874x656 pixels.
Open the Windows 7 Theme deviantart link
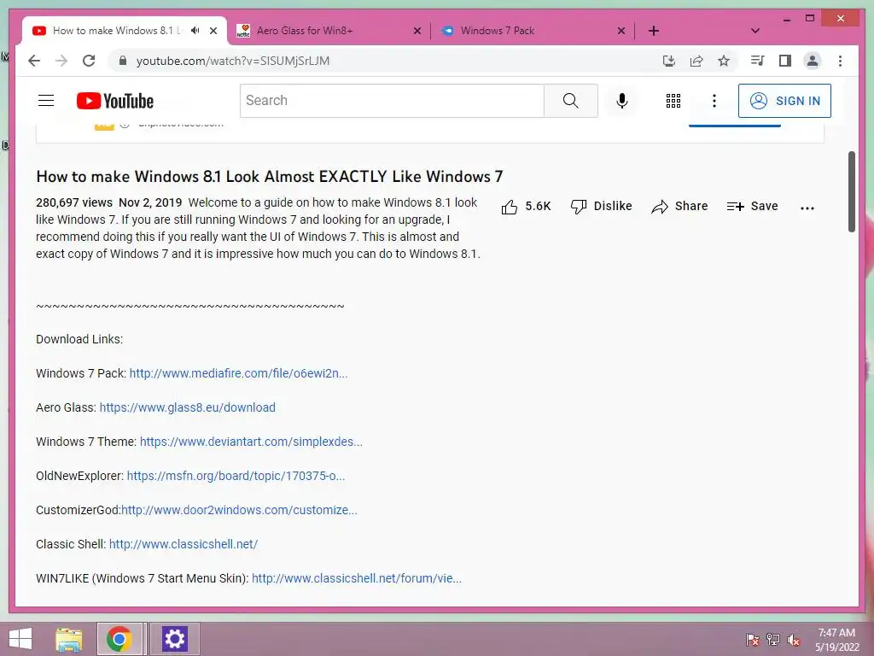[251, 442]
